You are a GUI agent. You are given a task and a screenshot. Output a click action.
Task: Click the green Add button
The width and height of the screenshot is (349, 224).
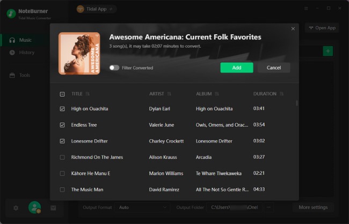click(237, 68)
